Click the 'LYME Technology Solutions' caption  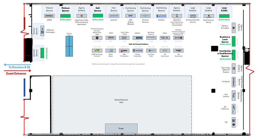pyautogui.click(x=97, y=55)
